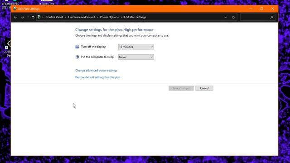Click the 'Turn off the display:' label
The width and height of the screenshot is (290, 163).
tap(93, 47)
